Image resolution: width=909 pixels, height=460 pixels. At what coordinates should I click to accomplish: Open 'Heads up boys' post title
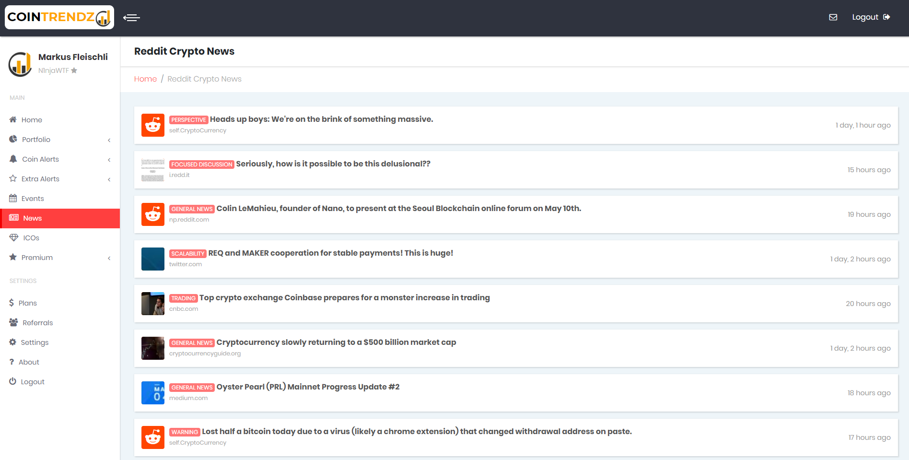(321, 119)
